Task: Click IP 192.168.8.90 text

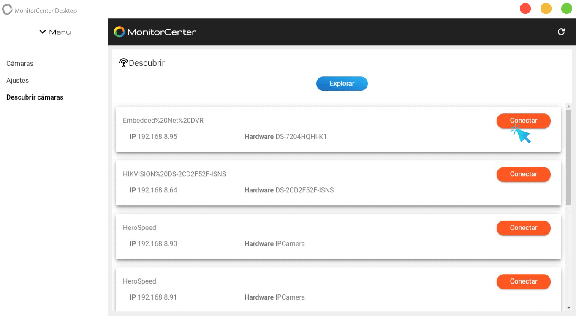Action: pos(153,244)
